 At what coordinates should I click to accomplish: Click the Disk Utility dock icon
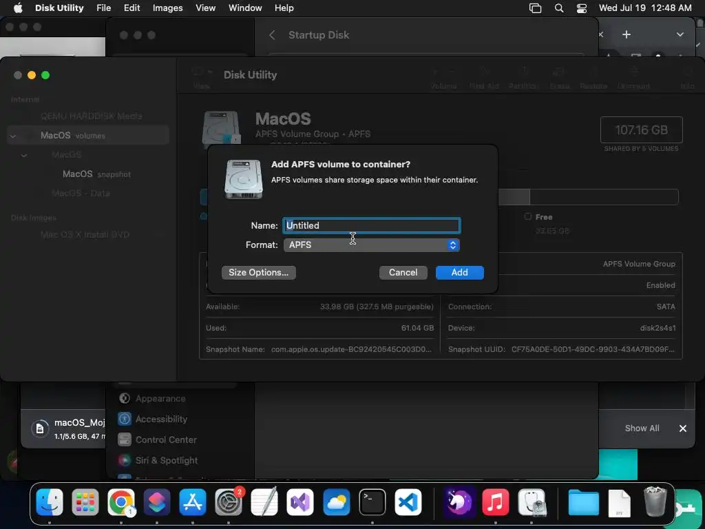pyautogui.click(x=532, y=502)
